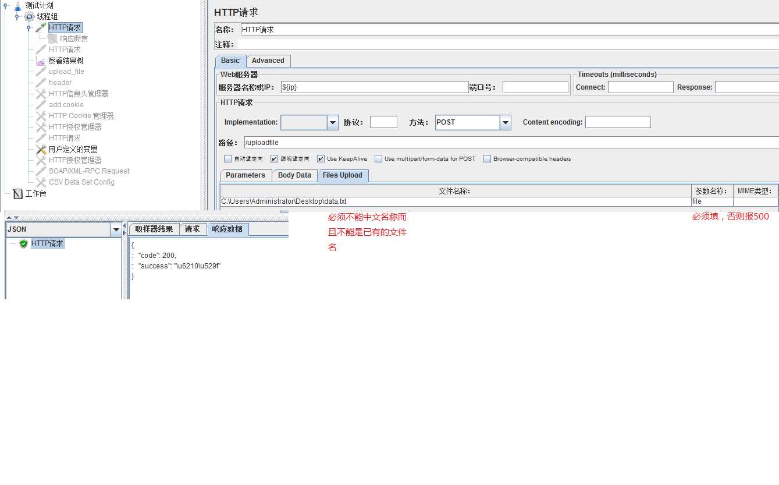Click the Connect timeout field
The height and width of the screenshot is (485, 779).
(x=641, y=87)
